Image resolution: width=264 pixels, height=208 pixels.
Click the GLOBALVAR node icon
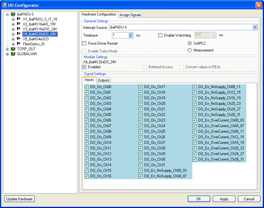click(13, 54)
